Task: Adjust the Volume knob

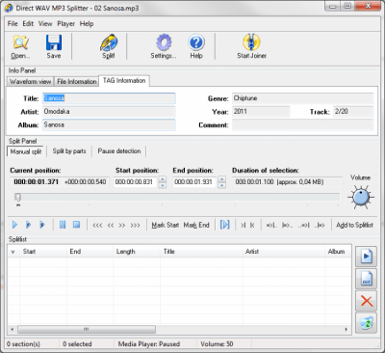Action: point(361,197)
